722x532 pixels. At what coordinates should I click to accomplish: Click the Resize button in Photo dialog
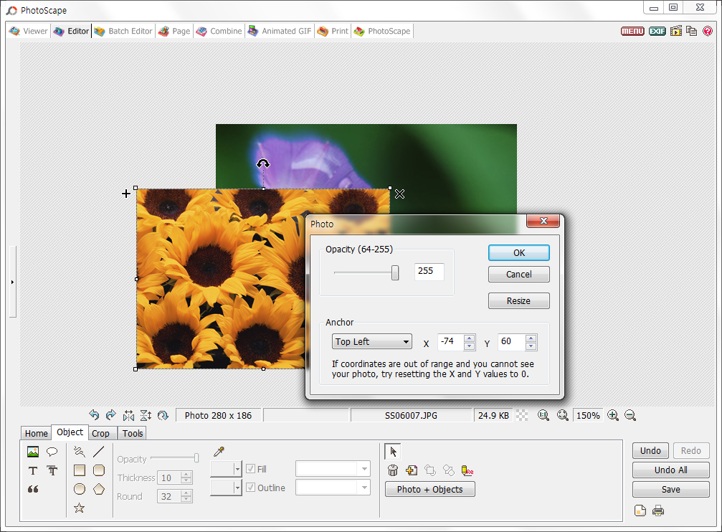[x=518, y=300]
